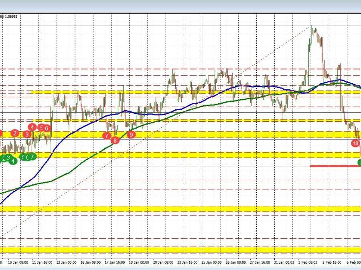Click the highest candle peak near 1 Feb
The image size is (361, 270).
312,27
